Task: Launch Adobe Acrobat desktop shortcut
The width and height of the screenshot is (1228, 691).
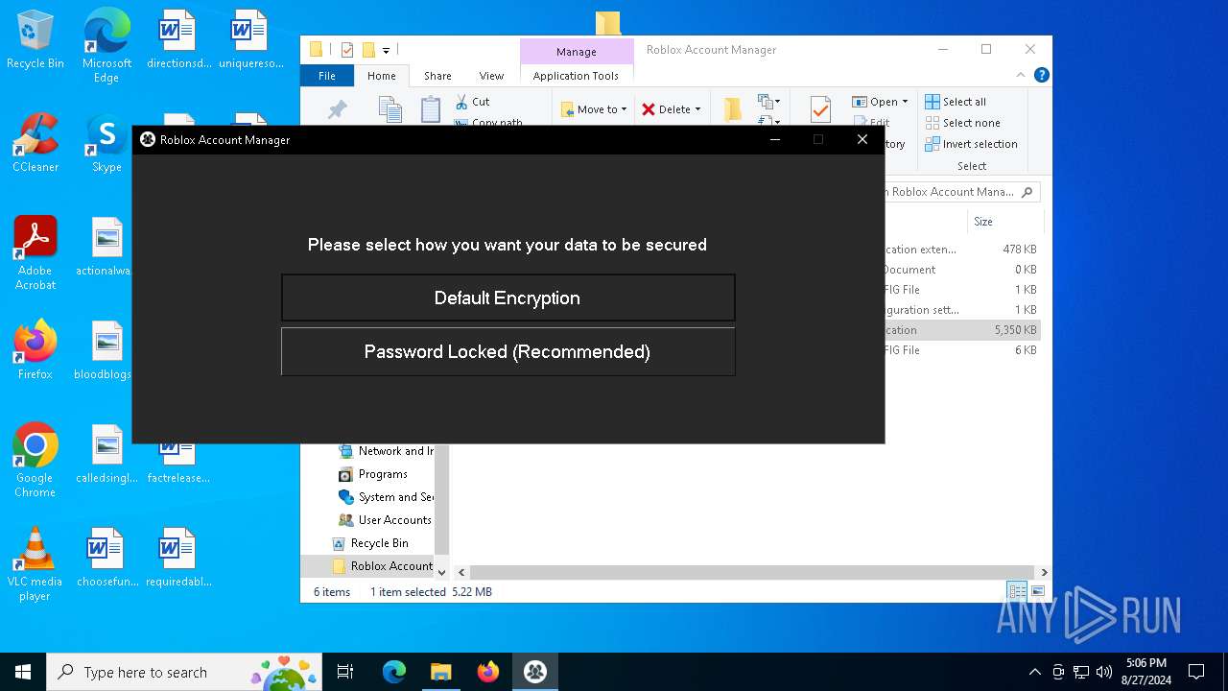Action: [35, 252]
